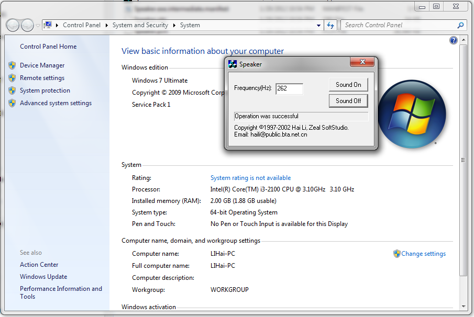Maximize the System Control Panel window

[x=436, y=7]
